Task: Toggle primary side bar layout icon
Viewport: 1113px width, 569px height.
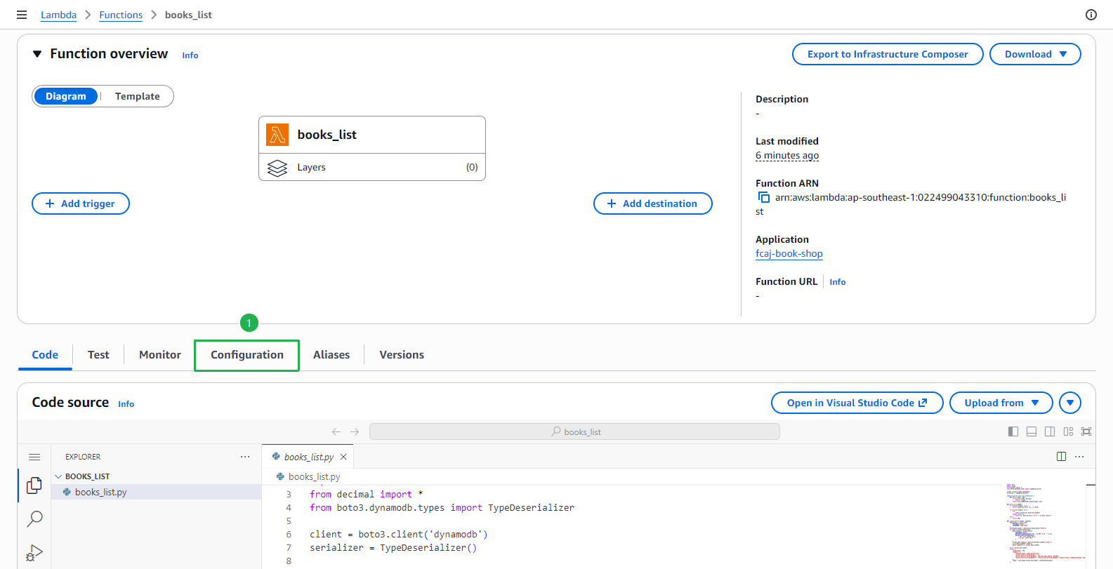Action: [1013, 431]
